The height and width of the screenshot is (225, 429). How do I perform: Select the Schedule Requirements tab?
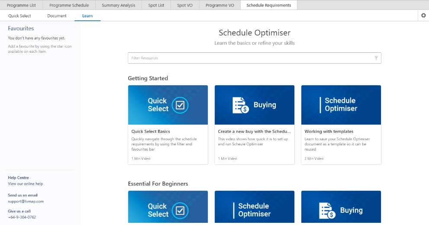(x=269, y=5)
